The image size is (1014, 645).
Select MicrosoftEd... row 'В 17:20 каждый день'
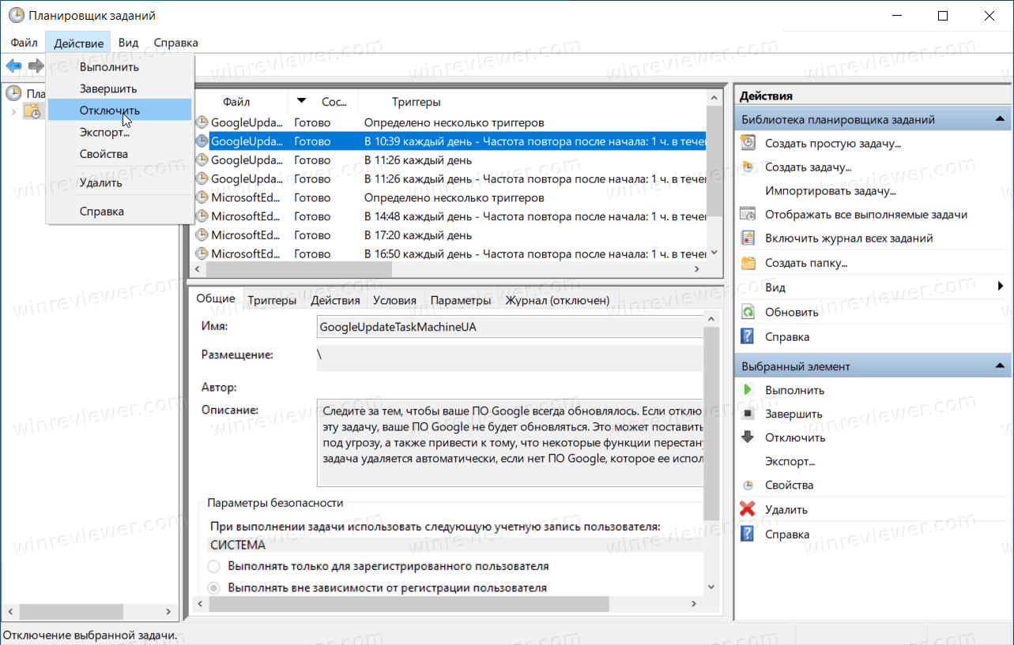[x=450, y=234]
